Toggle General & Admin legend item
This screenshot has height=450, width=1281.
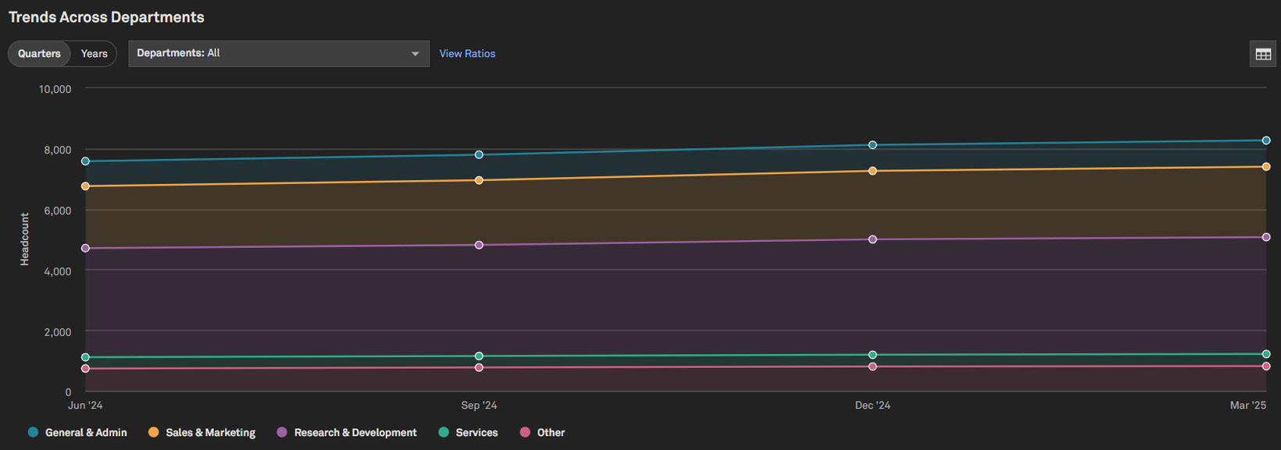click(77, 432)
